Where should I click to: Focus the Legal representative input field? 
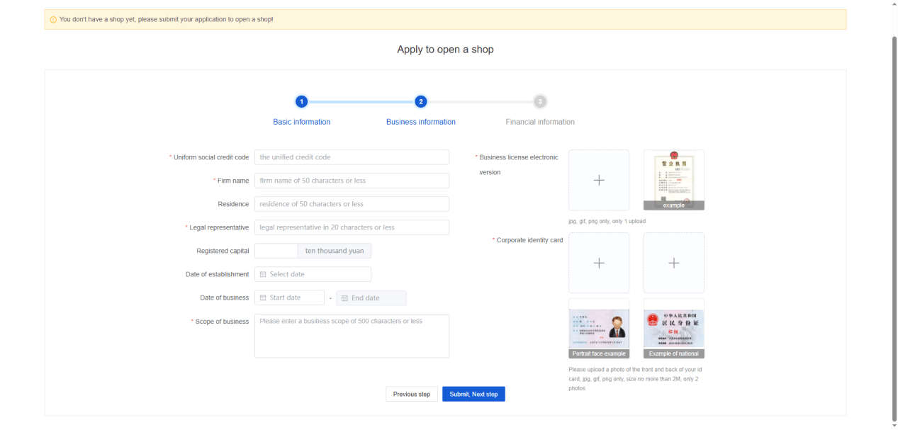click(352, 227)
